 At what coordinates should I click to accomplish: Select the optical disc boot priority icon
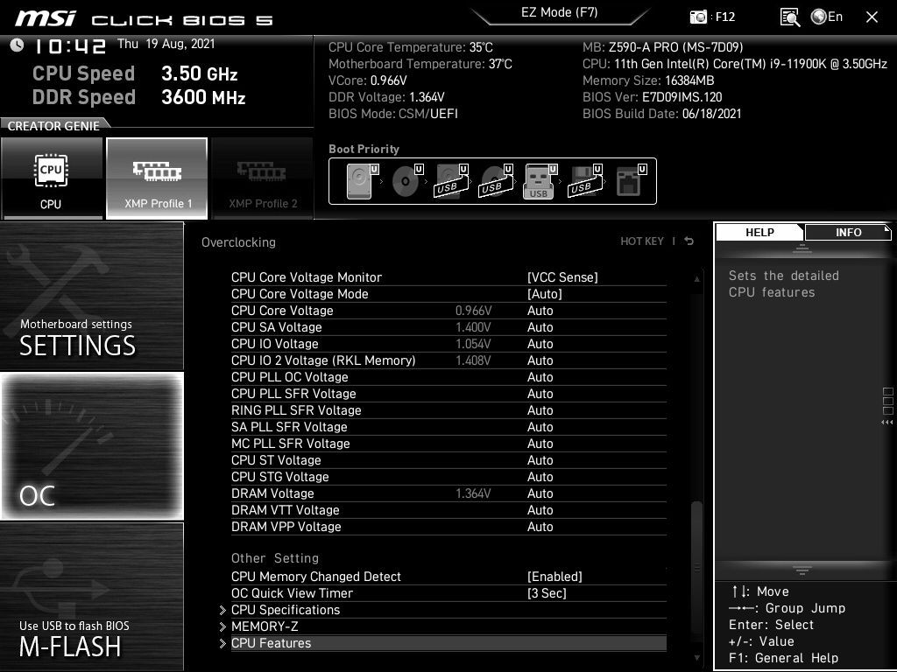point(407,181)
